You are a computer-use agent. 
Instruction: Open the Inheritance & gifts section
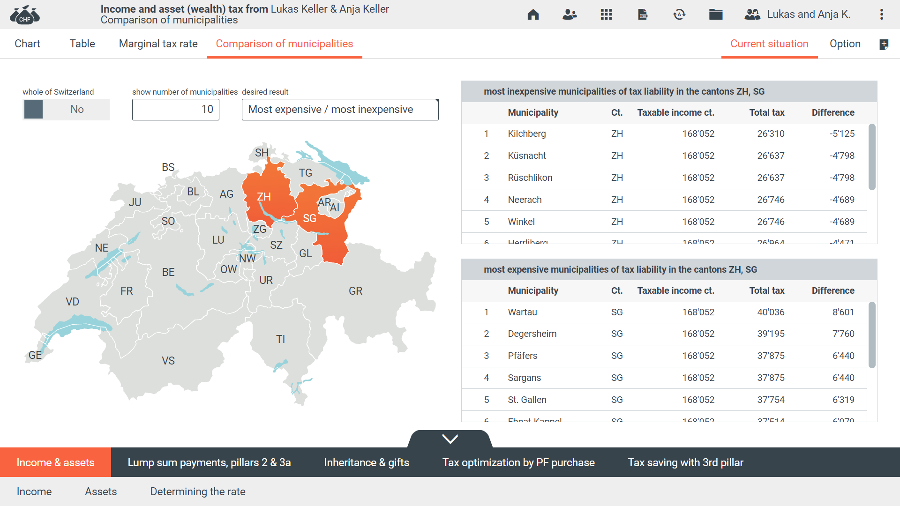pos(366,462)
